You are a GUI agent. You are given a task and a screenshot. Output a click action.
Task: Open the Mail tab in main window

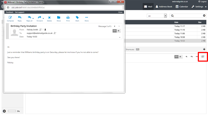click(148, 7)
